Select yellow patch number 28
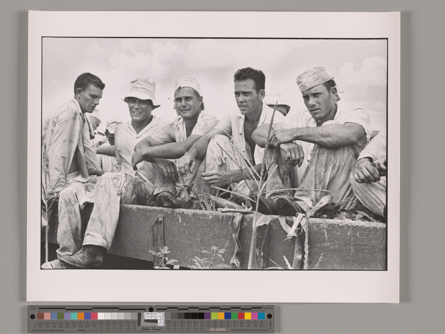 pyautogui.click(x=248, y=316)
